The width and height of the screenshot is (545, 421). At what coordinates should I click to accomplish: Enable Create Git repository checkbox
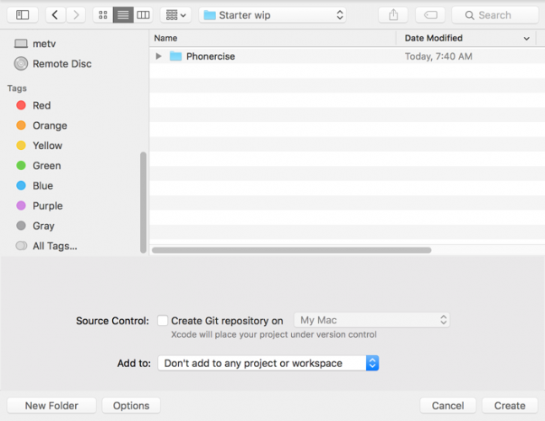pyautogui.click(x=162, y=321)
